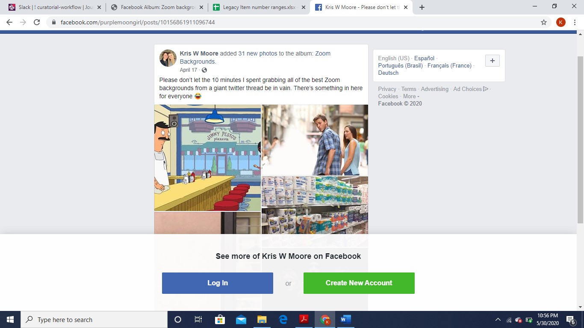Open the Chrome profile avatar icon
Image resolution: width=584 pixels, height=328 pixels.
560,22
